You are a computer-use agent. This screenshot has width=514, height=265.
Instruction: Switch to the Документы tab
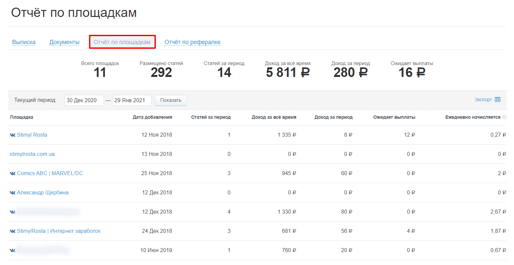[x=64, y=42]
